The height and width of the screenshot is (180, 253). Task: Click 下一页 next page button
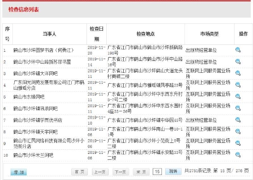(x=121, y=172)
